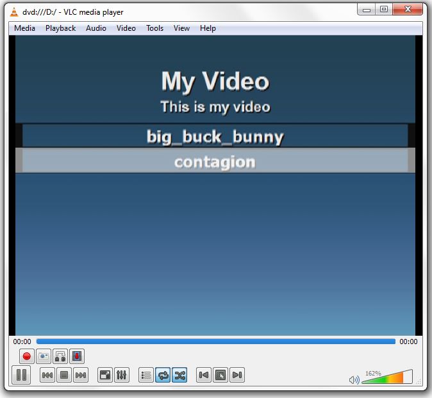Click the elapsed time label on the left
This screenshot has width=432, height=398.
click(22, 342)
